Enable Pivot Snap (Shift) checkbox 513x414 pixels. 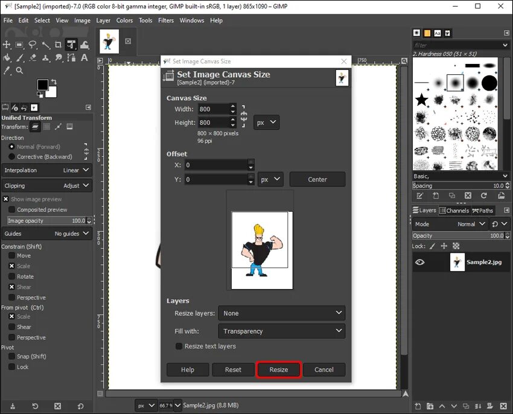(12, 357)
